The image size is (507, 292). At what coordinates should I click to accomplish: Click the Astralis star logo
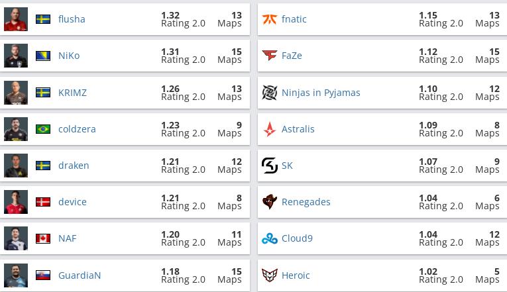tap(269, 129)
